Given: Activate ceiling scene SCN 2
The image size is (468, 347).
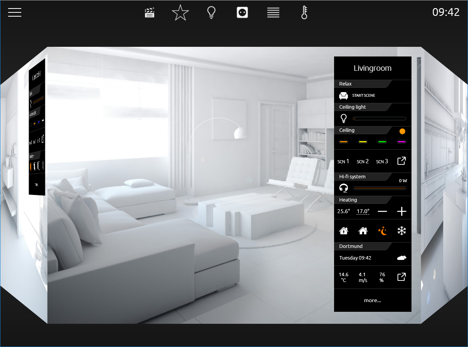Looking at the screenshot, I should [363, 161].
